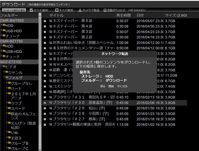This screenshot has width=199, height=151.
Task: Click キャンセル in the network transfer dialog
Action: pos(122,86)
